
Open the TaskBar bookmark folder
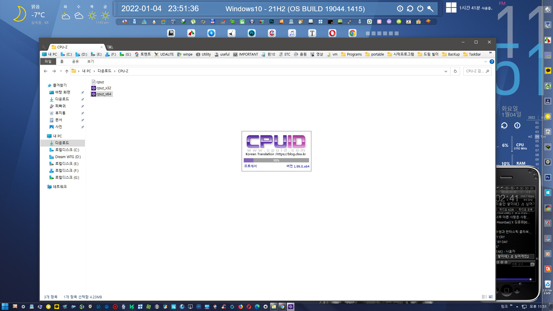click(472, 54)
